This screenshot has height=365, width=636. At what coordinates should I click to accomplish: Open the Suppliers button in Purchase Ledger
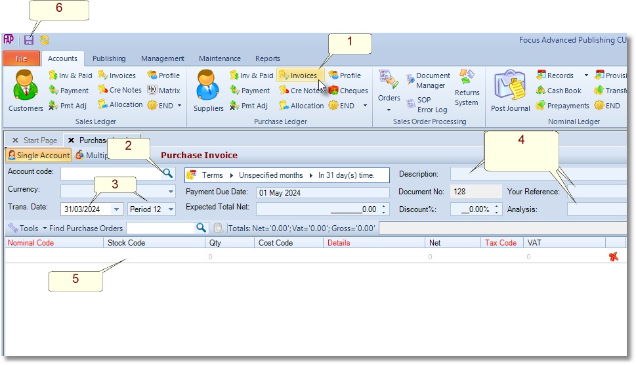[x=208, y=91]
